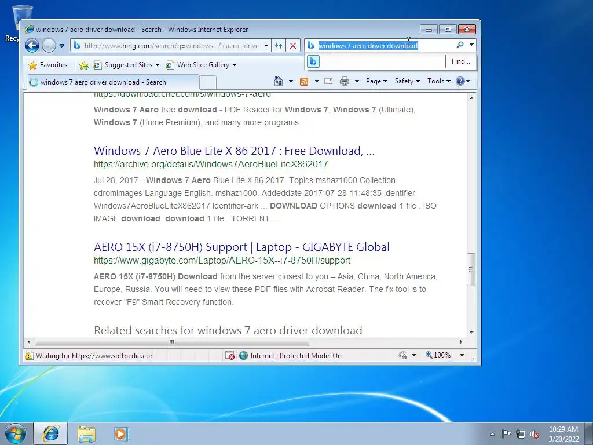Open Web Slice Gallery item
The image size is (593, 445).
(x=201, y=65)
